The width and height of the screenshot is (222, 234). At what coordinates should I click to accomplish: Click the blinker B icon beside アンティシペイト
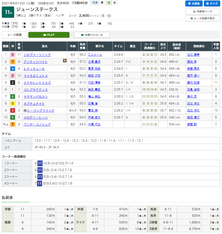(65, 61)
